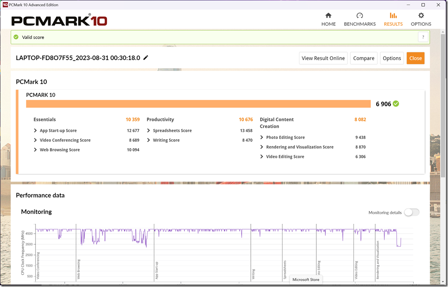Expand the Spreadsheets Score row
448x287 pixels.
click(149, 131)
